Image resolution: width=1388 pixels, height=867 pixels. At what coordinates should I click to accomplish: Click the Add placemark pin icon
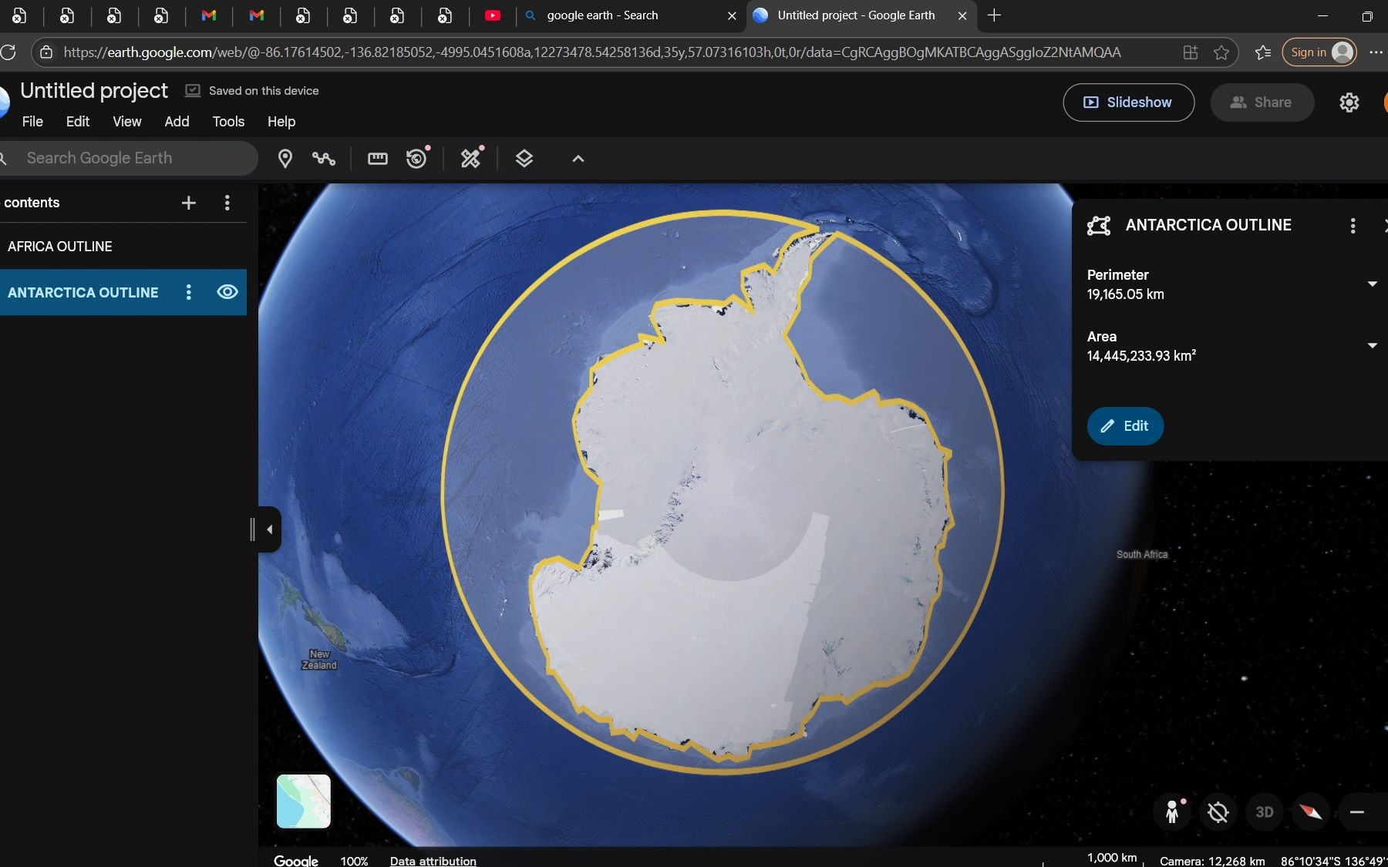(285, 159)
